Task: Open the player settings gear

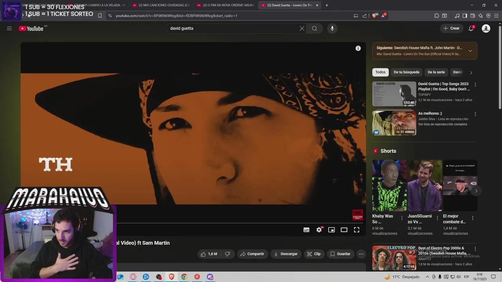Action: click(x=319, y=230)
